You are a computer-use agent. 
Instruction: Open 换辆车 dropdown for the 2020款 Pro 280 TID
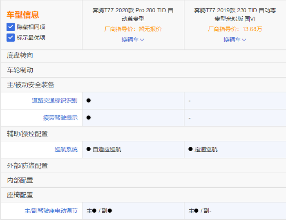133,40
